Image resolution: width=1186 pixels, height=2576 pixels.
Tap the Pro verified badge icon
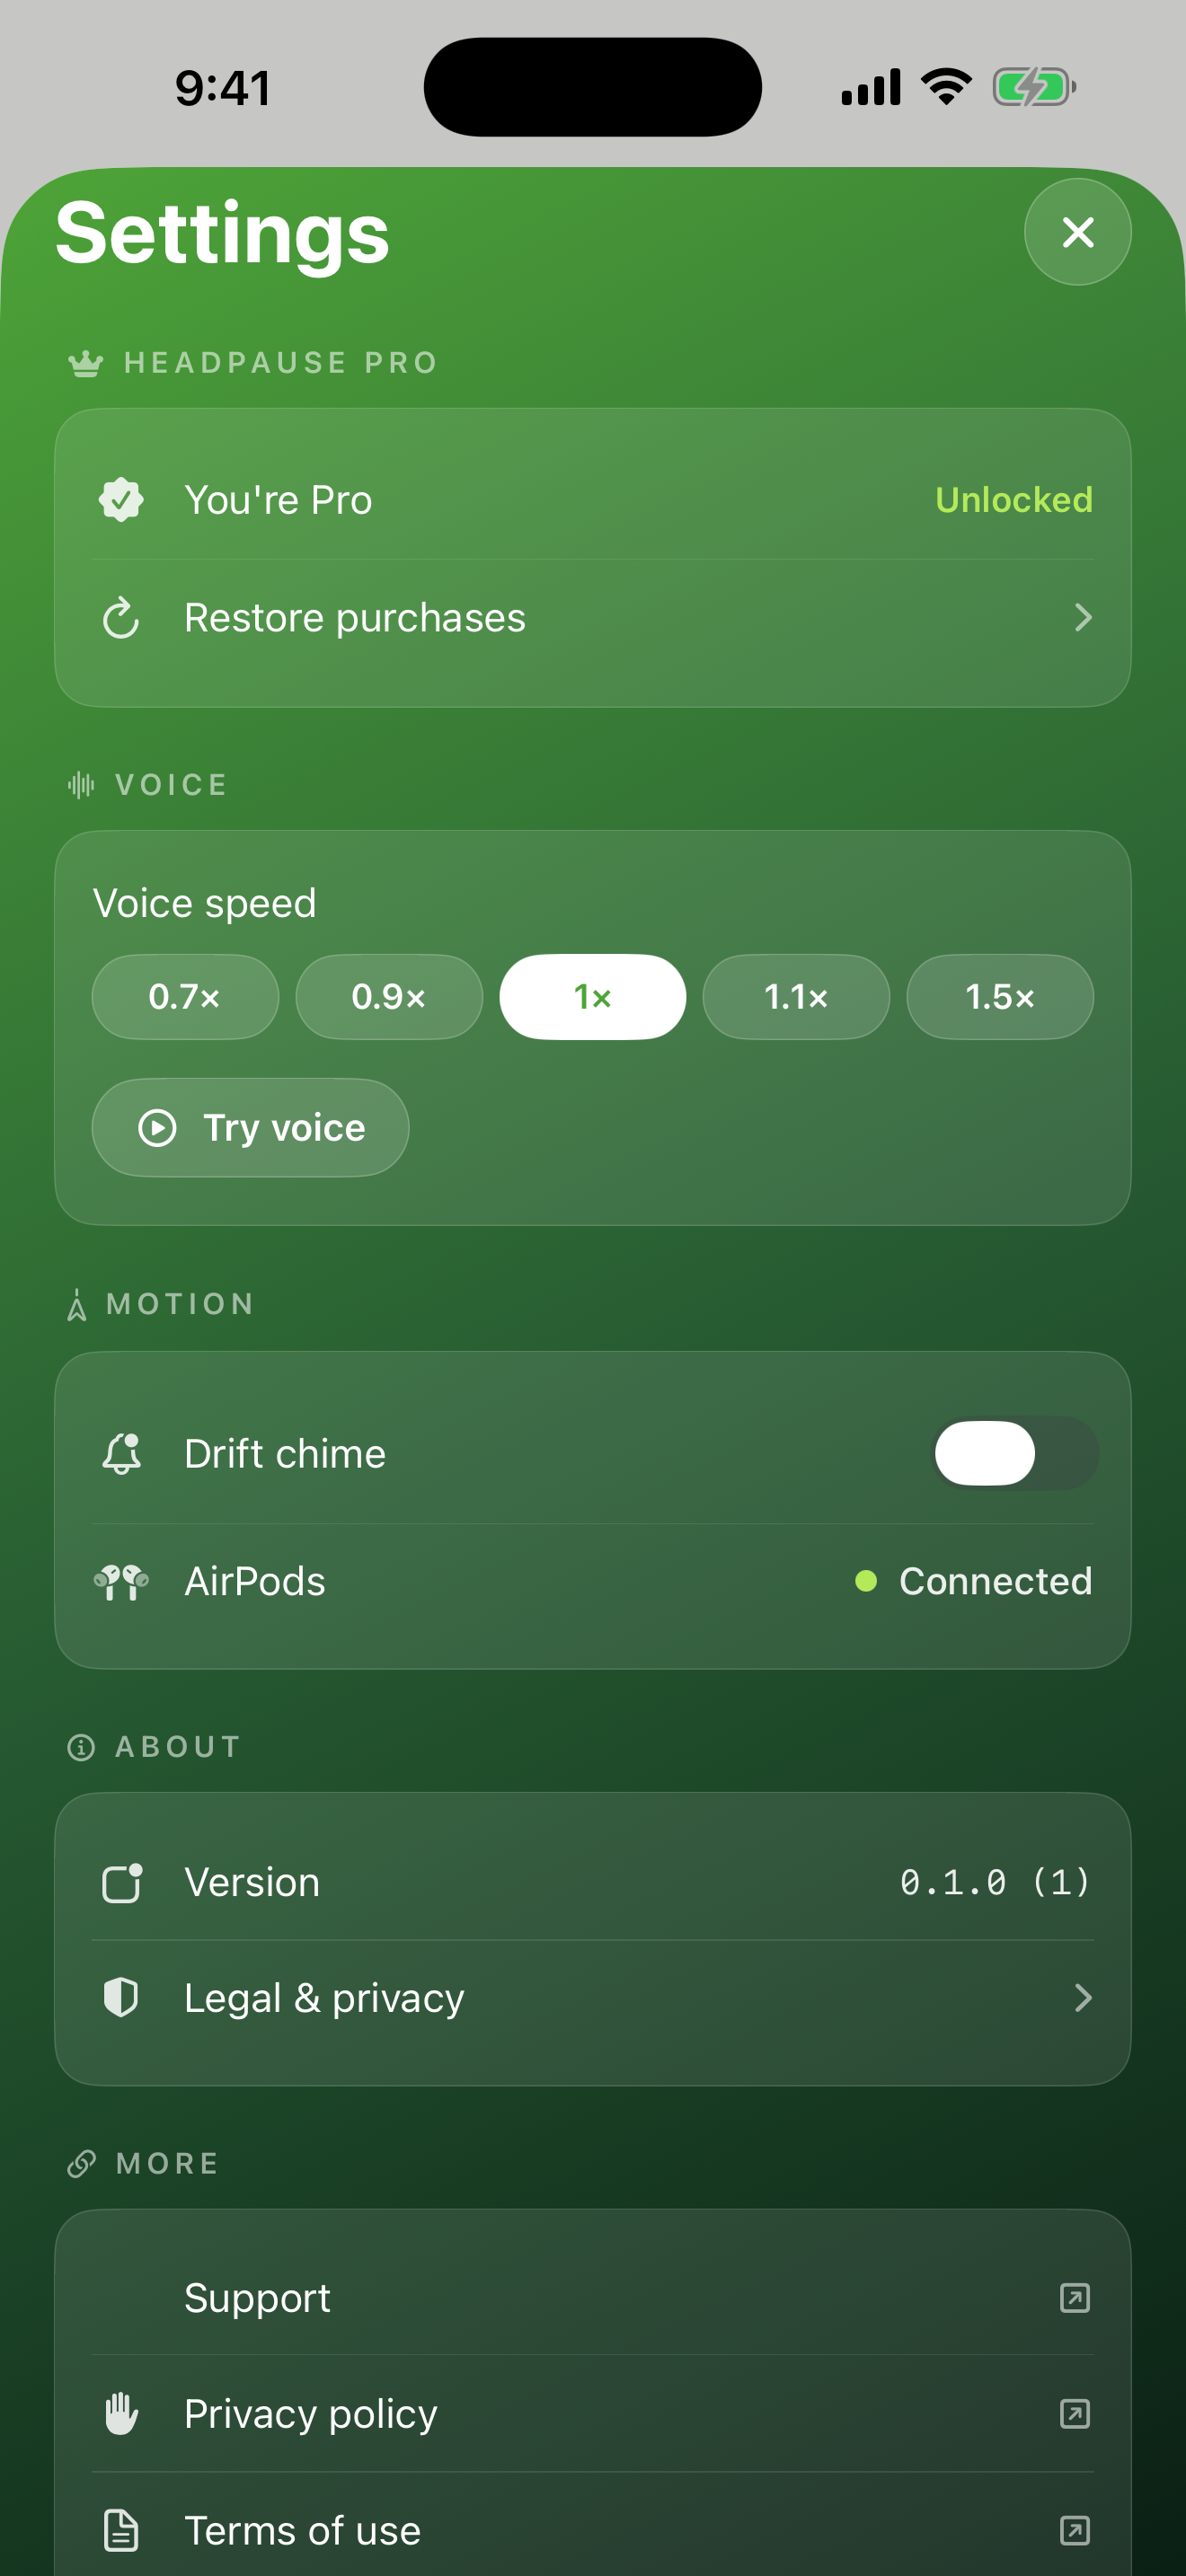[121, 499]
